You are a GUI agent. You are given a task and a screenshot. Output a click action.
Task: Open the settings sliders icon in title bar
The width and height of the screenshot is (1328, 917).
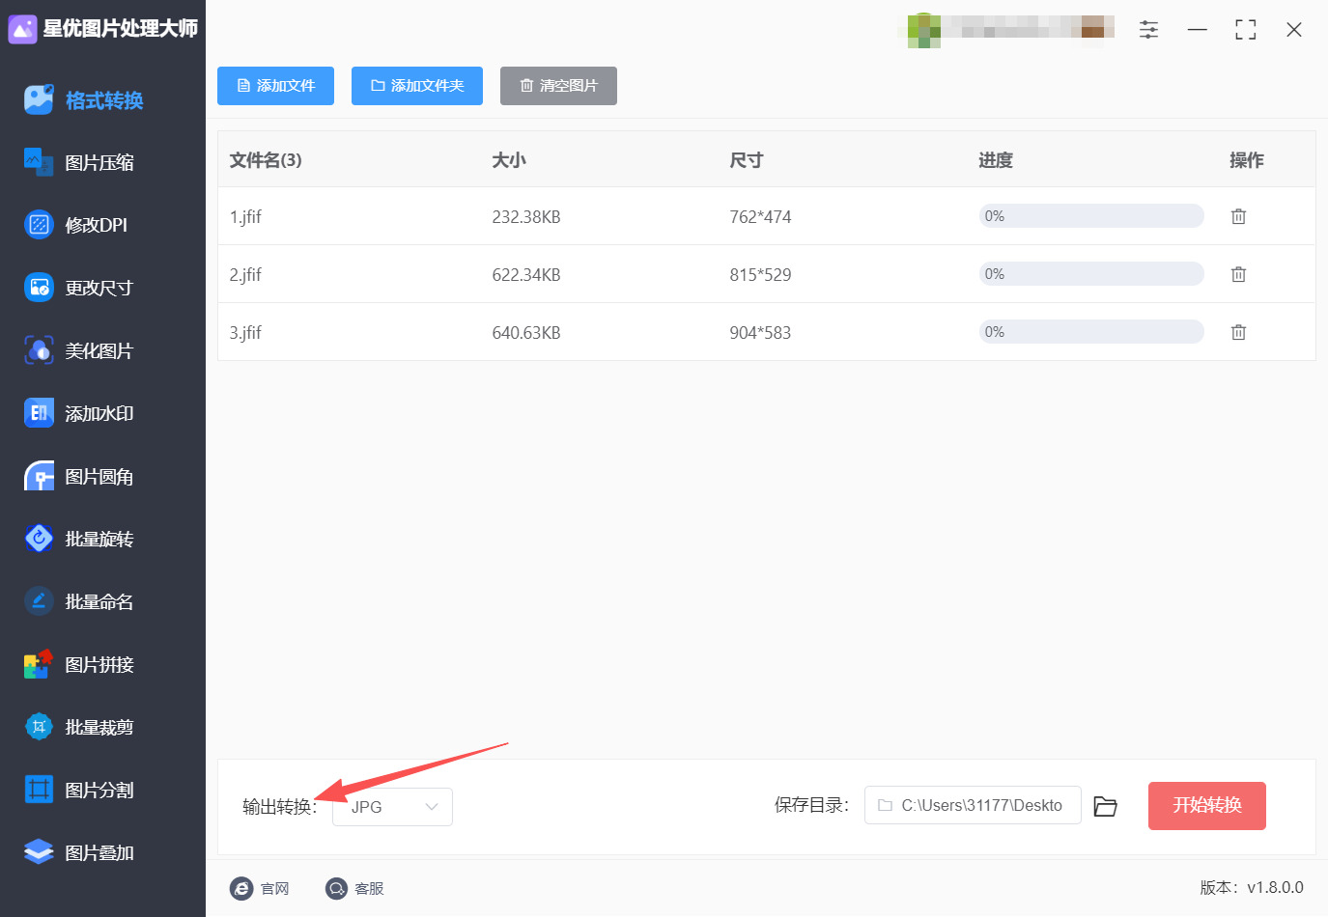point(1148,30)
